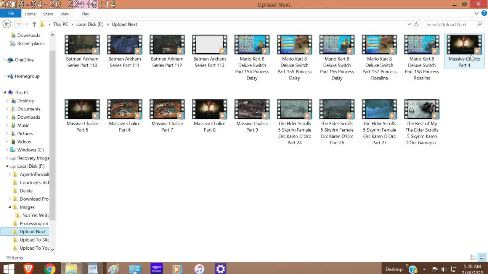Open iTunes from taskbar
This screenshot has width=488, height=274.
199,269
